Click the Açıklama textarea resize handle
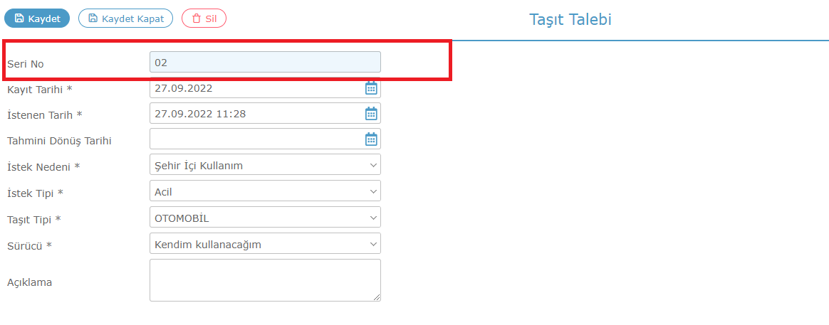 point(377,298)
